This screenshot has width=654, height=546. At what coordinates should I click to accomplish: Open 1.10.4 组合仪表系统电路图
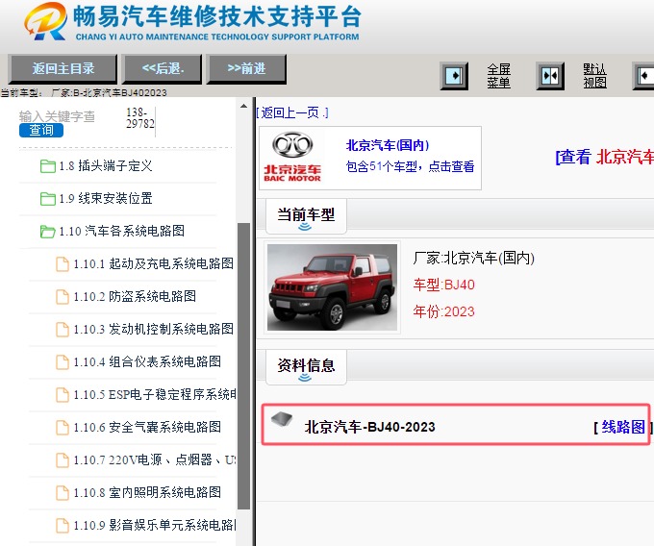(x=147, y=361)
